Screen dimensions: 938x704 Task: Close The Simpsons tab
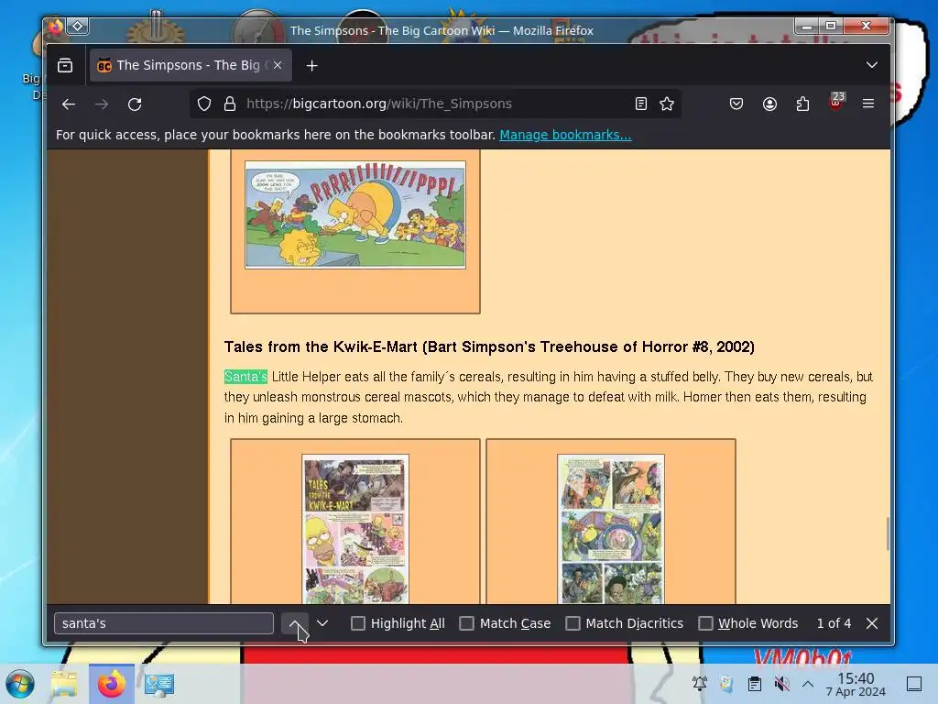(278, 65)
